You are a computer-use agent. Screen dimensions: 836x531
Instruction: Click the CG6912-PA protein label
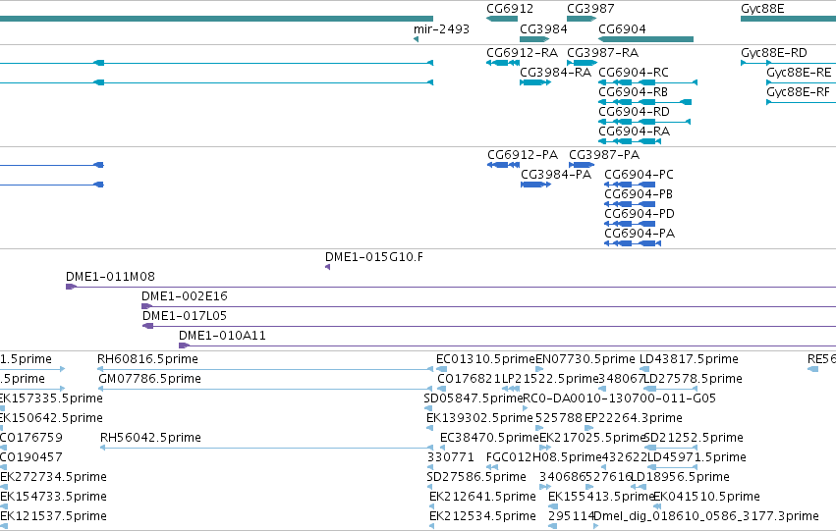(523, 155)
